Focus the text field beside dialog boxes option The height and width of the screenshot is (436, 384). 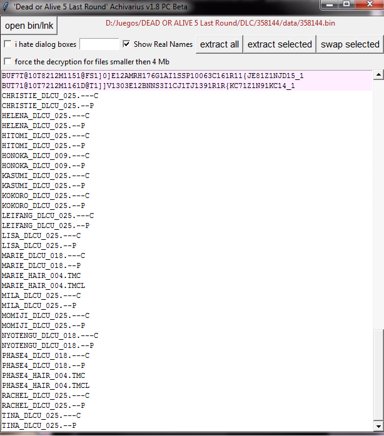[99, 44]
